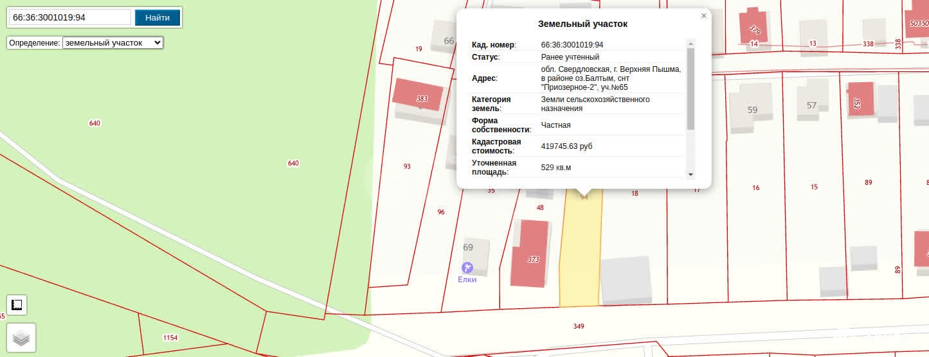Viewport: 929px width, 357px height.
Task: Click the parcel labeled 16
Action: [x=755, y=187]
